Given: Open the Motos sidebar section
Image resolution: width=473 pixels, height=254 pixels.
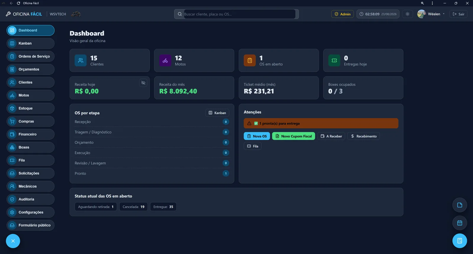Looking at the screenshot, I should coord(30,95).
